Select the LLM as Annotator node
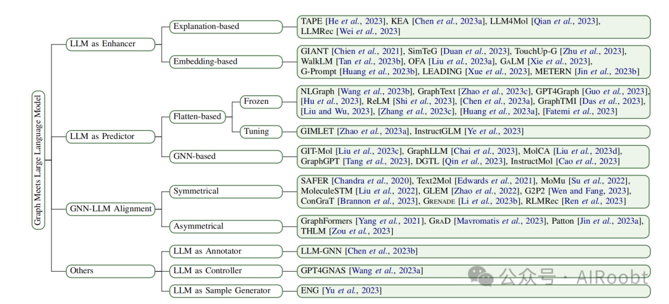 tap(225, 251)
